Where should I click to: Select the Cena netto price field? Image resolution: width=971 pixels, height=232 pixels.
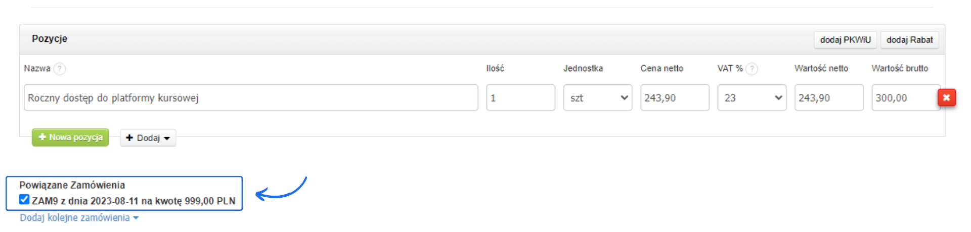coord(675,98)
